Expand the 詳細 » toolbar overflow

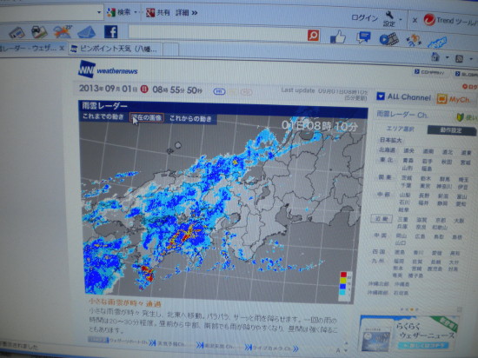187,13
